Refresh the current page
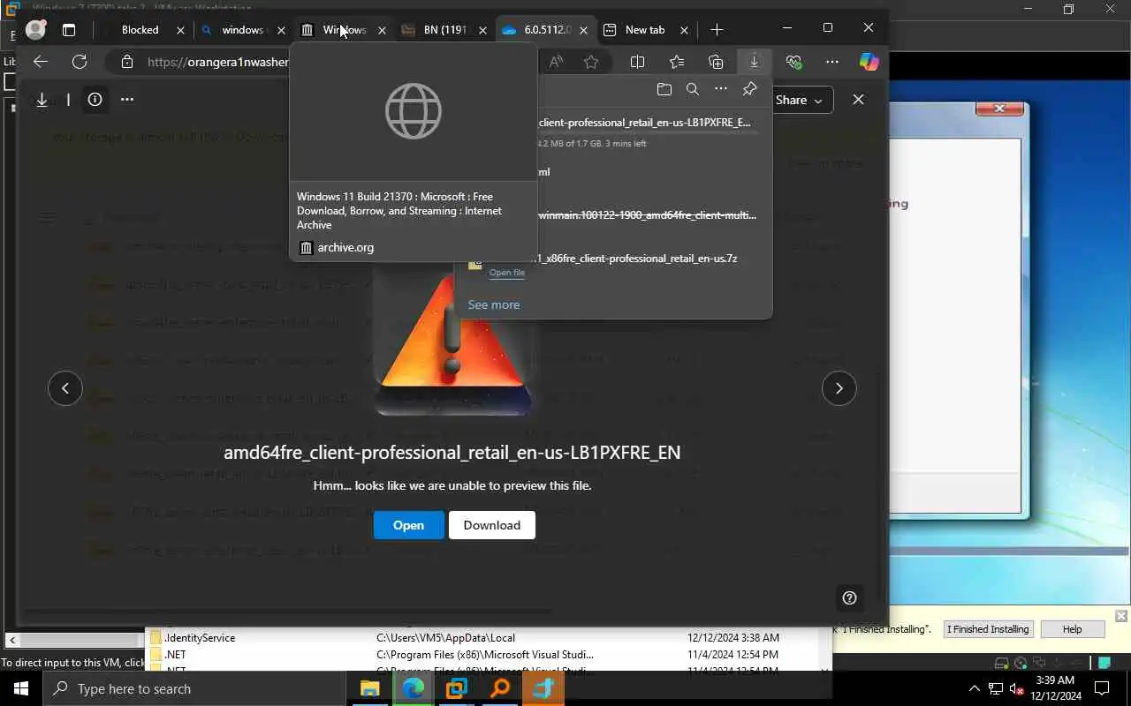The width and height of the screenshot is (1131, 706). [x=80, y=62]
